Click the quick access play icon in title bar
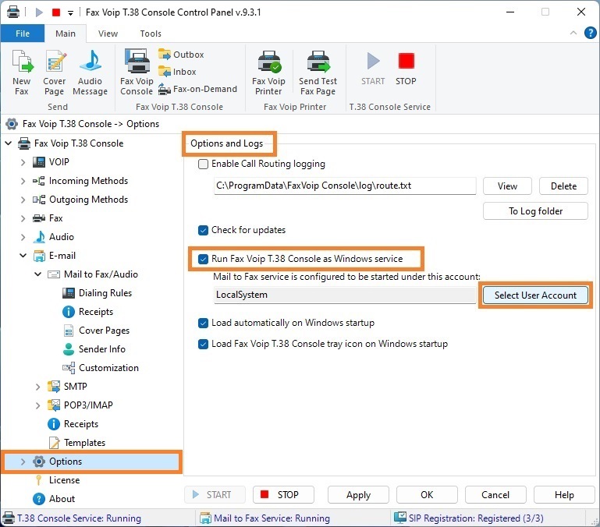 point(39,12)
